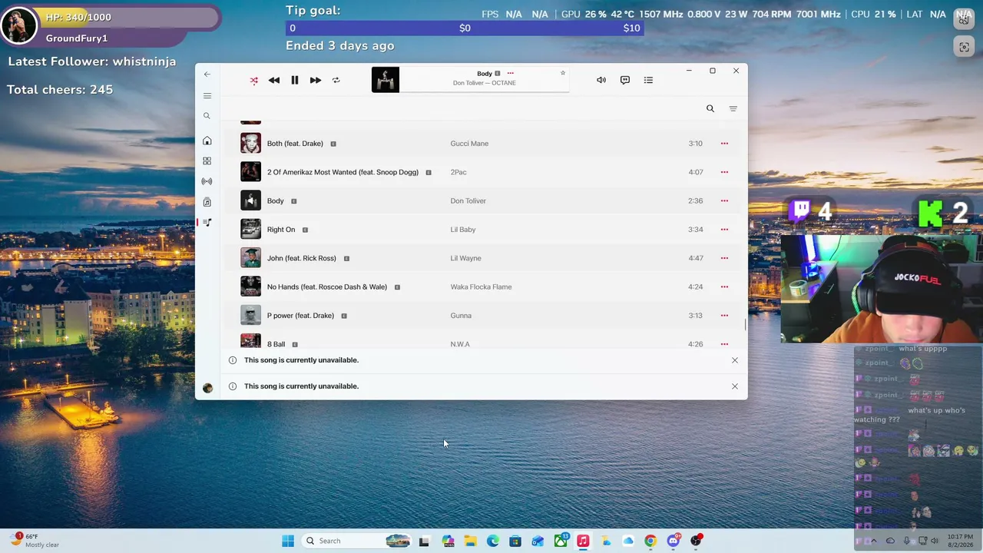Pause the currently playing song

(x=295, y=80)
